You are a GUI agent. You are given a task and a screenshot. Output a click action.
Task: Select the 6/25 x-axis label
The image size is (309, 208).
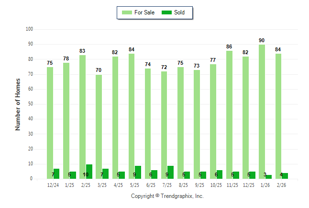(151, 185)
